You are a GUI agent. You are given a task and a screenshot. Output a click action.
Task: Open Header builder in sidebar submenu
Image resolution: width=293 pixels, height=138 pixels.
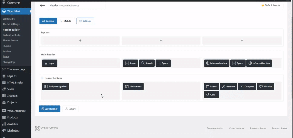[x=11, y=30]
